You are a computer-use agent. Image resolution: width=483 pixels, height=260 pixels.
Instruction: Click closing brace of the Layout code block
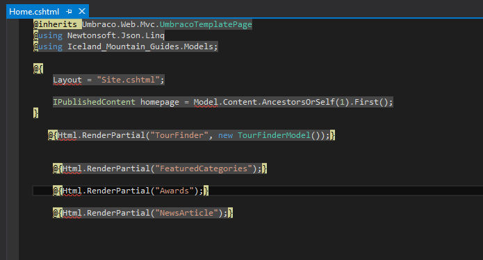pos(35,113)
